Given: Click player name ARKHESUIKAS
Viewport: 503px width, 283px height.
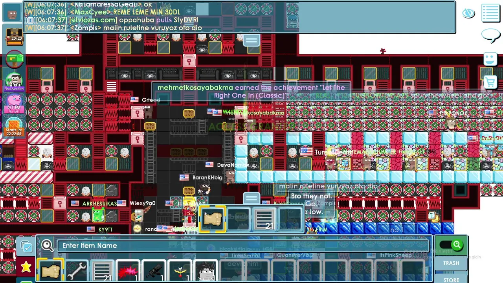Looking at the screenshot, I should [100, 204].
